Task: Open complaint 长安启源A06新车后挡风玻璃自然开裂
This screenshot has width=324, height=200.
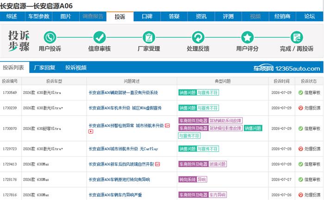Action: coord(121,164)
